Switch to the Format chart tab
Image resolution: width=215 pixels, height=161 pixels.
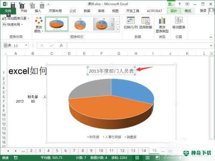pyautogui.click(x=188, y=11)
